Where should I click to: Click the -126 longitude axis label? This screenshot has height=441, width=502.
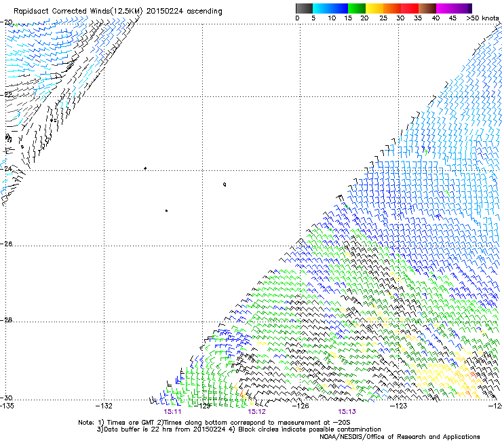301,406
